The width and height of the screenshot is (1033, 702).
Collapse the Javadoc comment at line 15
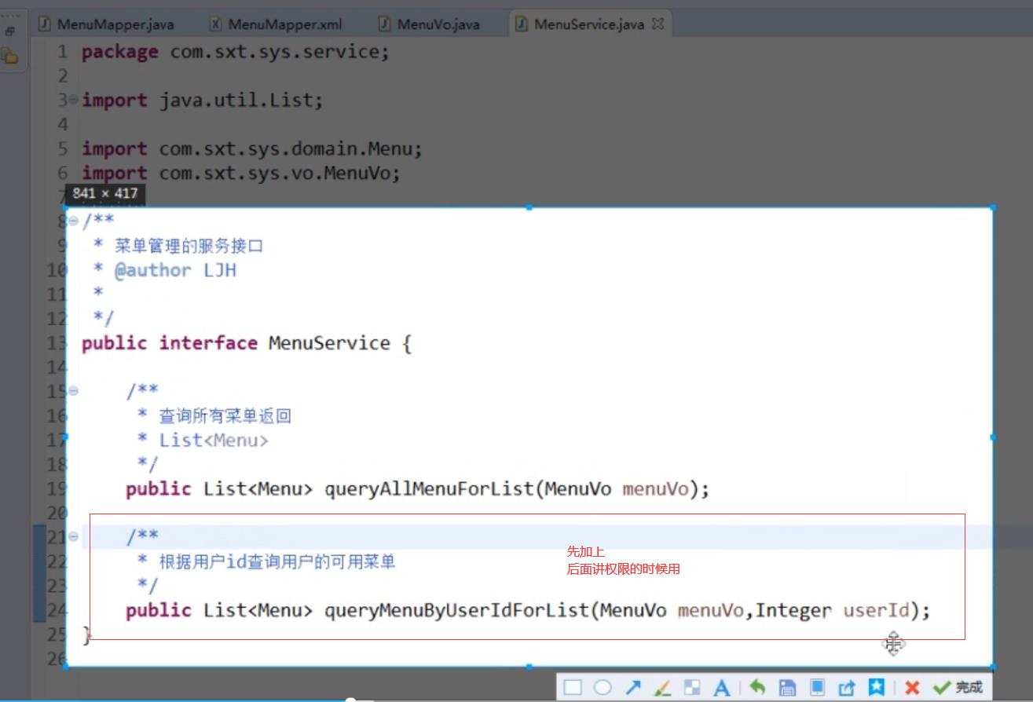73,390
